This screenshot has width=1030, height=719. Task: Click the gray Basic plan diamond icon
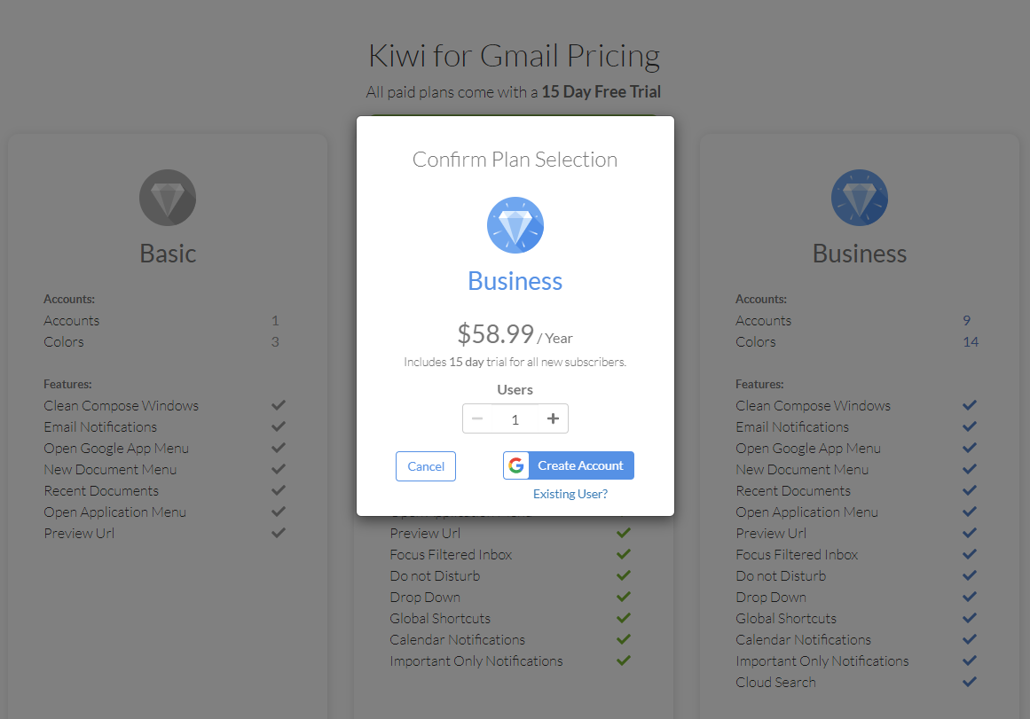click(x=168, y=197)
